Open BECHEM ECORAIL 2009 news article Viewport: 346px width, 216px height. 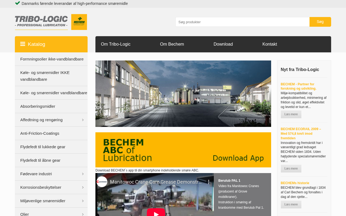301,133
